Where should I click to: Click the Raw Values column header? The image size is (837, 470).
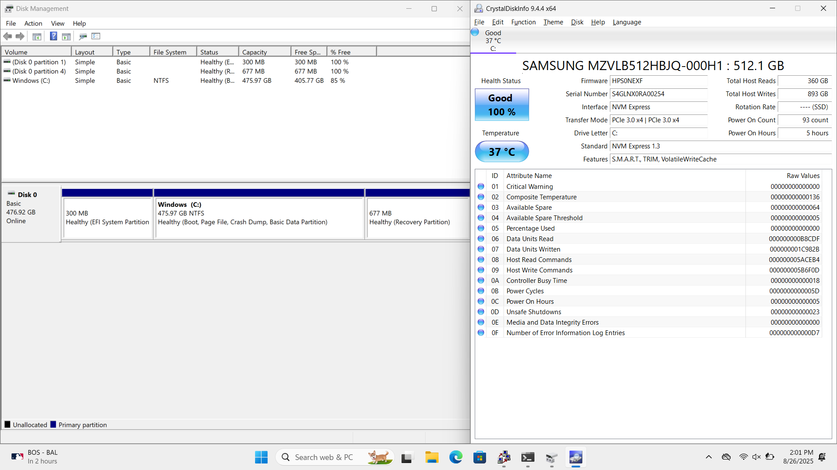(784, 176)
